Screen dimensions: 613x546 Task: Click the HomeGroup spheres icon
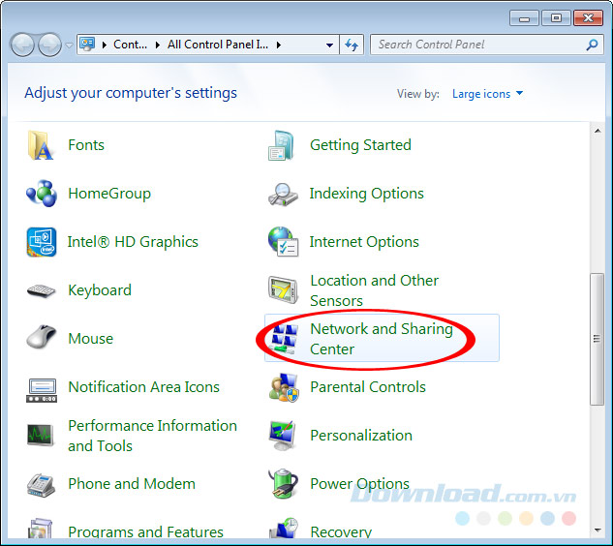(x=42, y=194)
